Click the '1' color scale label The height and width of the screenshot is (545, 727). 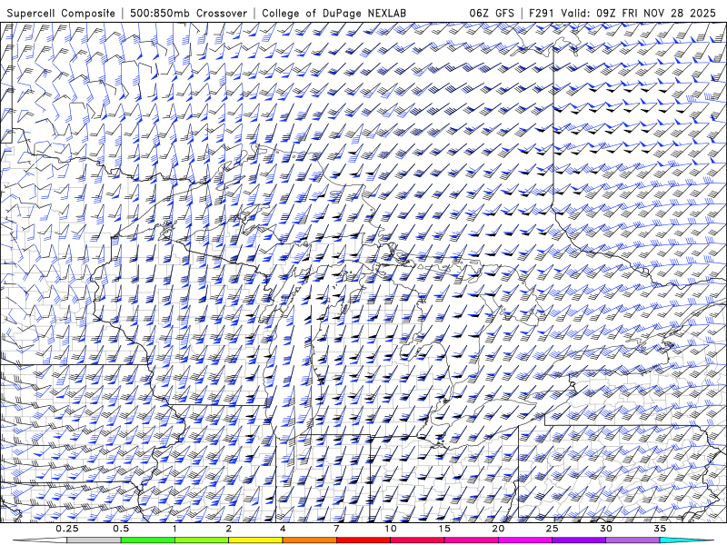174,529
